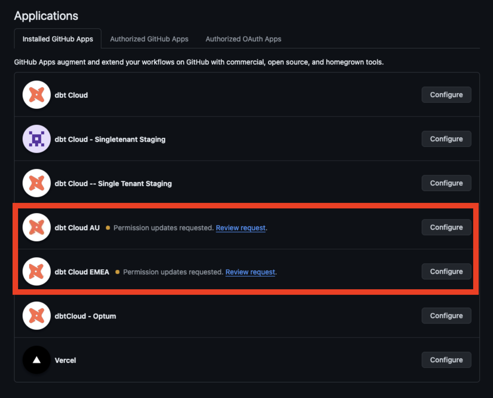The image size is (493, 398).
Task: Click the dbt Cloud EMEA app name
Action: (x=82, y=272)
